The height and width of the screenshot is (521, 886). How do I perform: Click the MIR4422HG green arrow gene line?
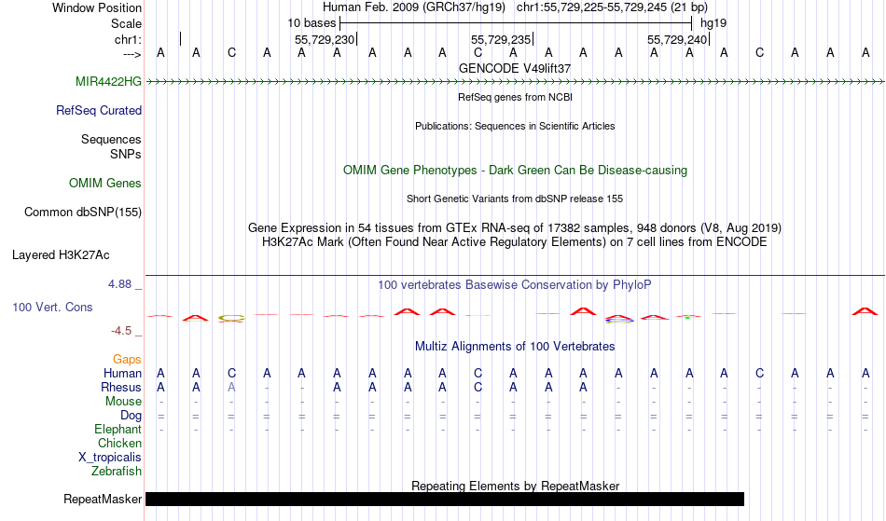tap(515, 82)
